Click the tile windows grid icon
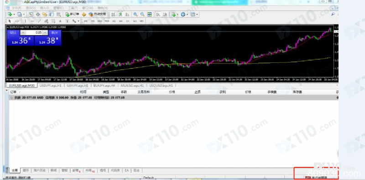365x180 pixels. [x=149, y=15]
